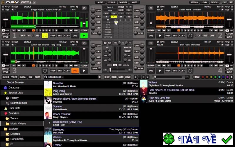Open OPTIONS

click(214, 2)
